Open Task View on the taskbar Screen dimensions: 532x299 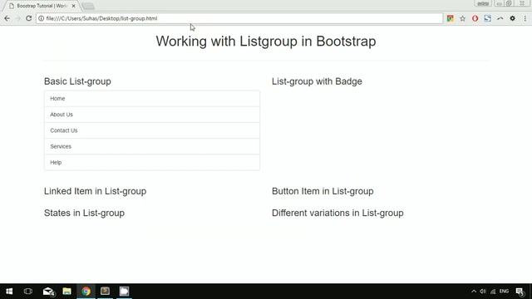(28, 292)
